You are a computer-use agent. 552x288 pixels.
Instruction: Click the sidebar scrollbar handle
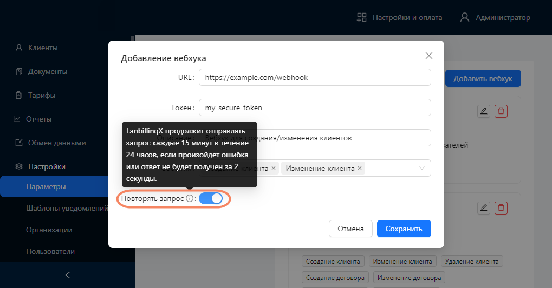(133, 39)
